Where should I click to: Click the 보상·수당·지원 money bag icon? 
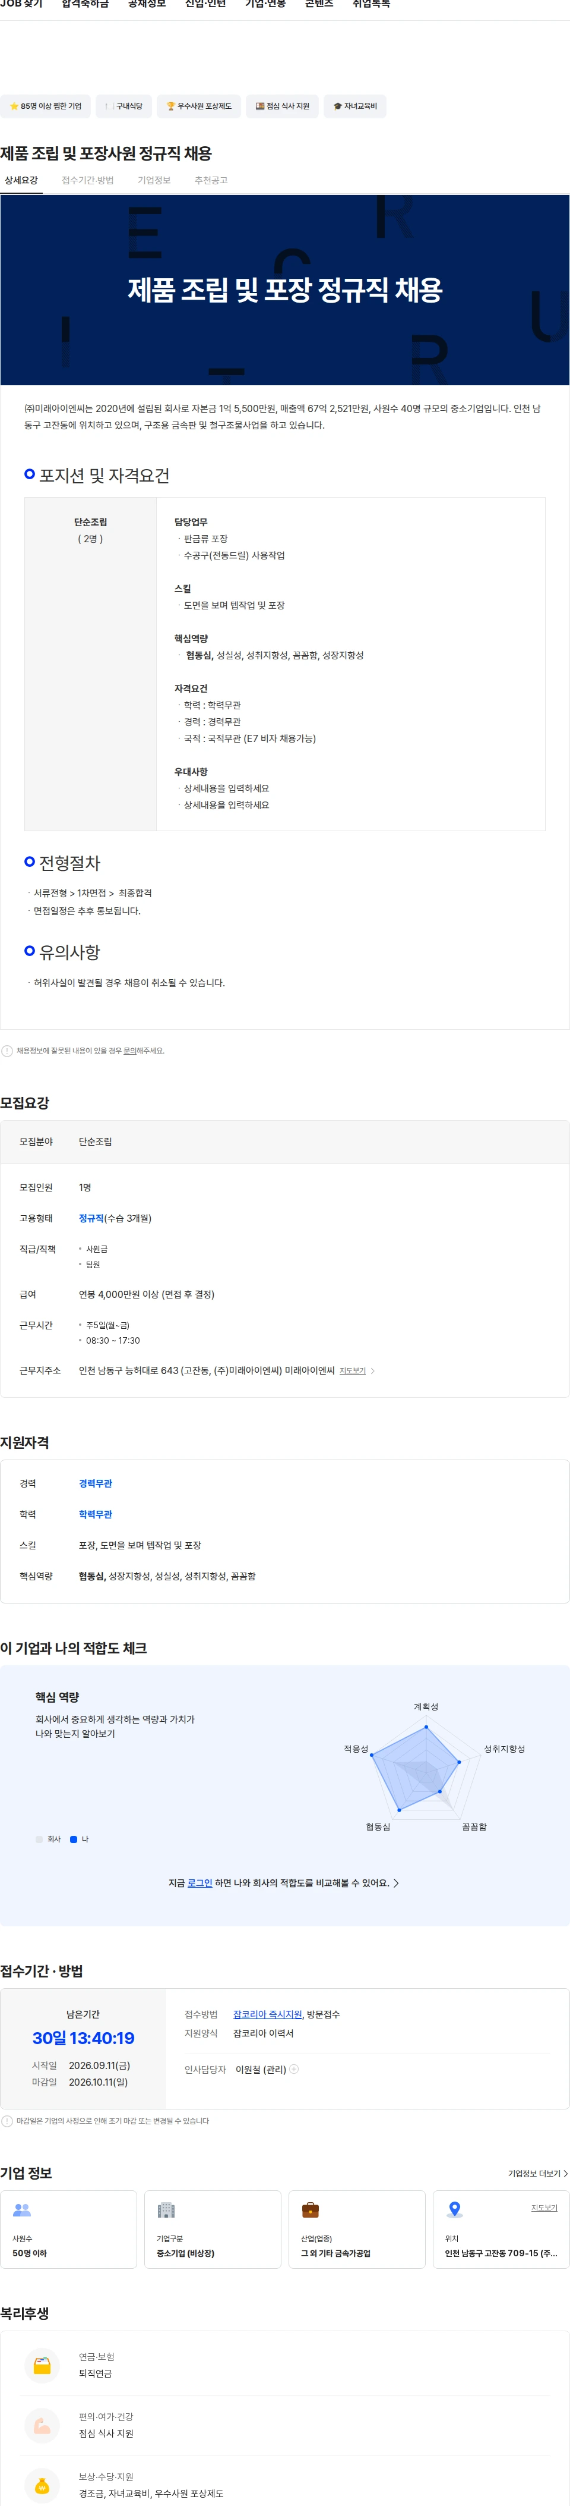(42, 2485)
